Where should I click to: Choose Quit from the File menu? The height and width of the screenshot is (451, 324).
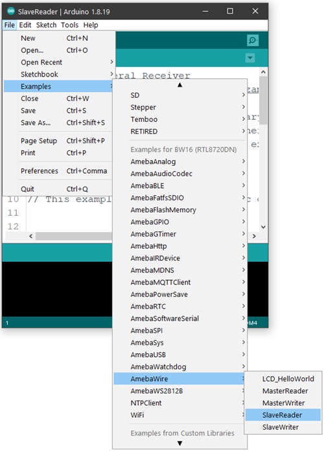pyautogui.click(x=58, y=189)
